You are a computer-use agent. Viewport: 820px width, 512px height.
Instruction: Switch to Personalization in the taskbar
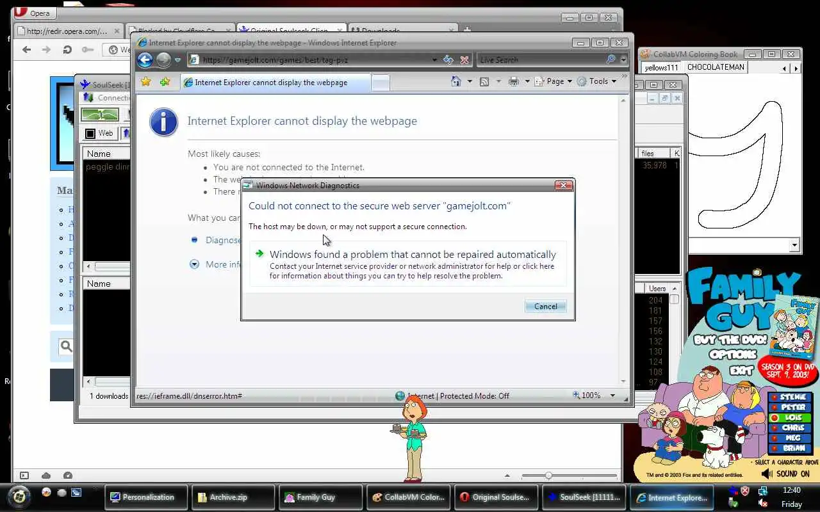tap(145, 497)
